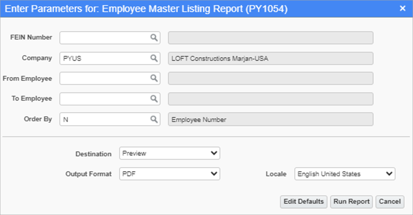The height and width of the screenshot is (215, 413).
Task: Open the To Employee lookup magnifier
Action: tap(154, 99)
